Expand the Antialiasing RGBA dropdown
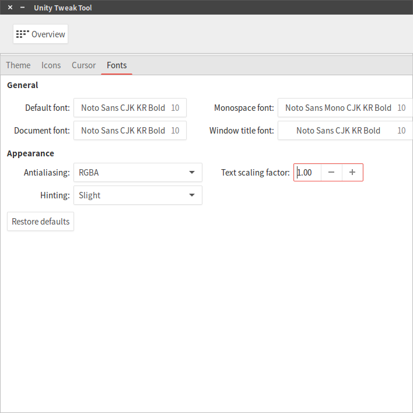The height and width of the screenshot is (413, 413). click(138, 173)
